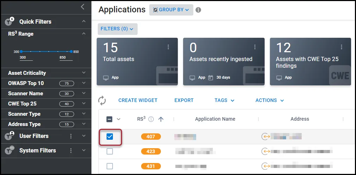The width and height of the screenshot is (356, 175).
Task: Click the Group By target icon
Action: coord(155,10)
